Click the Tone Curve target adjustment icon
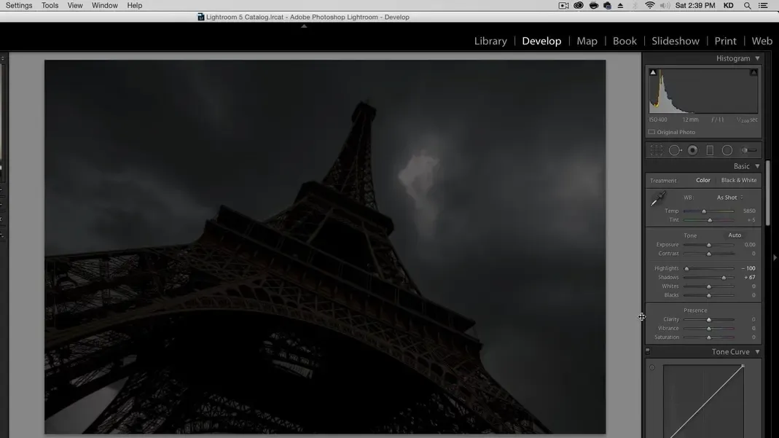 (651, 367)
